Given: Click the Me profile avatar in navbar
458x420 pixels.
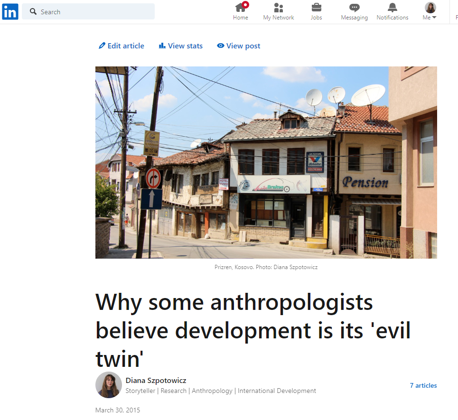Looking at the screenshot, I should (430, 8).
